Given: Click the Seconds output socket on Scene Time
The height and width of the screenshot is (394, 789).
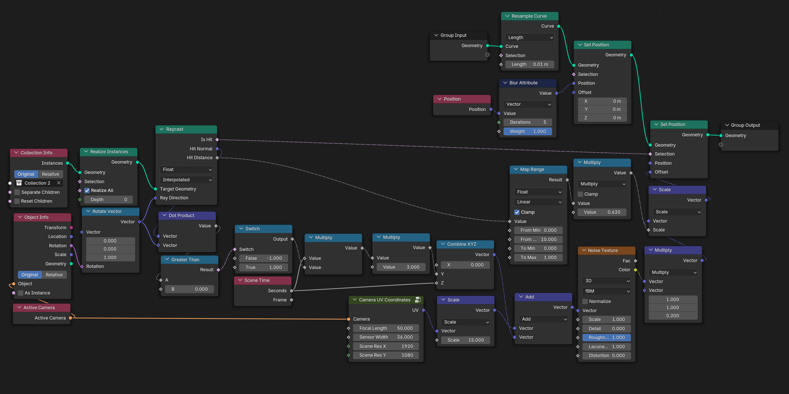Looking at the screenshot, I should 292,291.
